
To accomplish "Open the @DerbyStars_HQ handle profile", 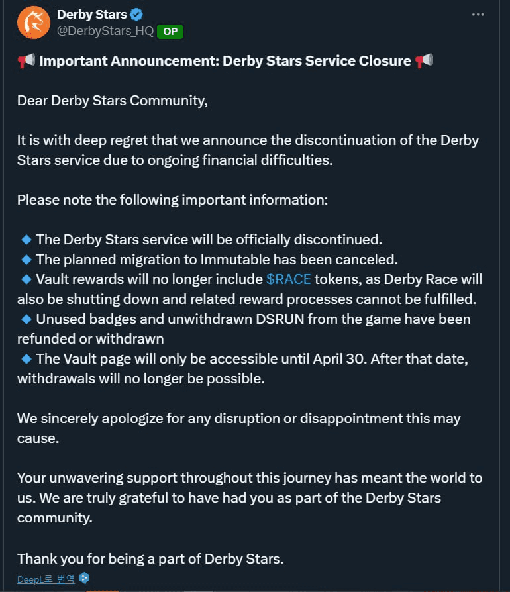I will (x=105, y=31).
